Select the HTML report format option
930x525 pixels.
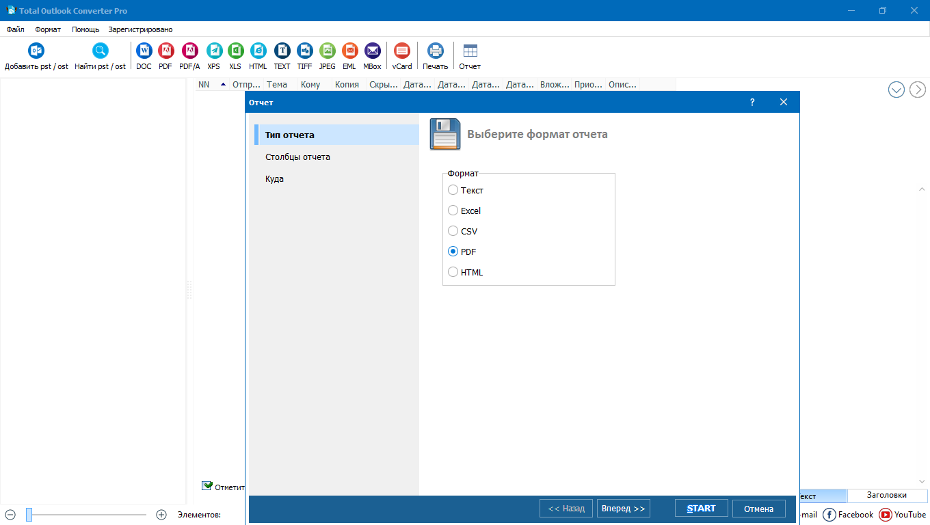pyautogui.click(x=453, y=272)
